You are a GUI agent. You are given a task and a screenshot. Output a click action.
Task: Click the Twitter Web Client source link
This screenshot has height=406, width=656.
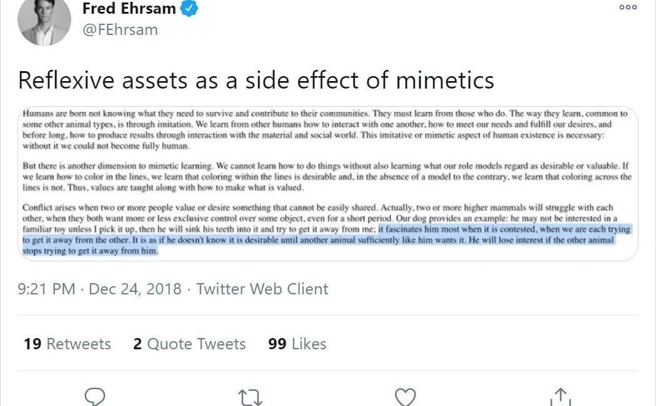(x=262, y=289)
